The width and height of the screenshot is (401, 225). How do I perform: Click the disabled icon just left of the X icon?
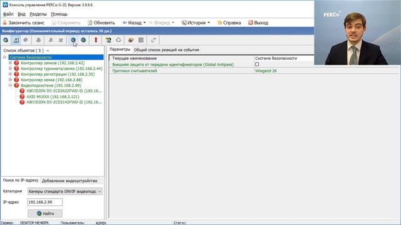coord(51,40)
